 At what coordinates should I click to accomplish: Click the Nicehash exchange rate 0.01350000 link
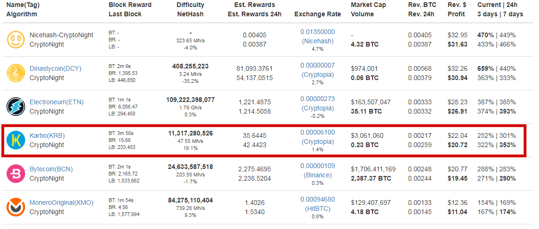(318, 32)
